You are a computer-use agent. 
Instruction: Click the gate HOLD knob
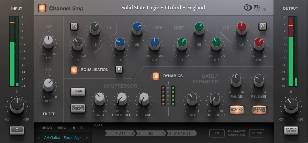coord(192,99)
